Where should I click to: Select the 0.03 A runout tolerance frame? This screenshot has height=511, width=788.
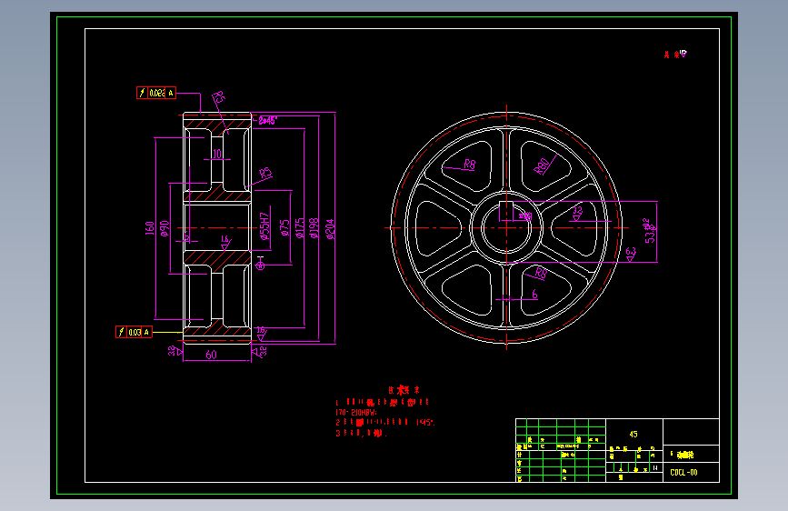(x=135, y=332)
